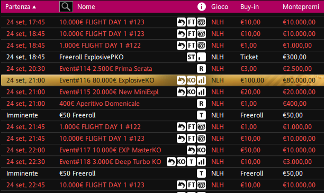Open the tournament name search magnifier
The image size is (324, 193).
tap(66, 6)
